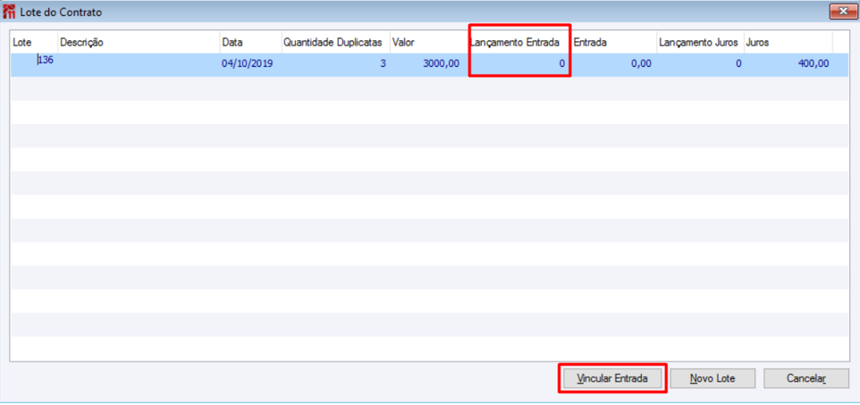
Task: Click the Cancelar button
Action: click(x=806, y=378)
